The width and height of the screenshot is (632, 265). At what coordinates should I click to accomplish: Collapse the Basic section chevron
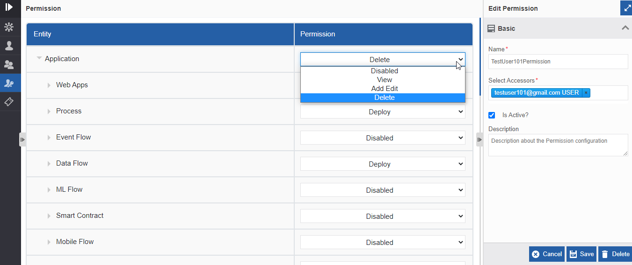click(x=625, y=28)
